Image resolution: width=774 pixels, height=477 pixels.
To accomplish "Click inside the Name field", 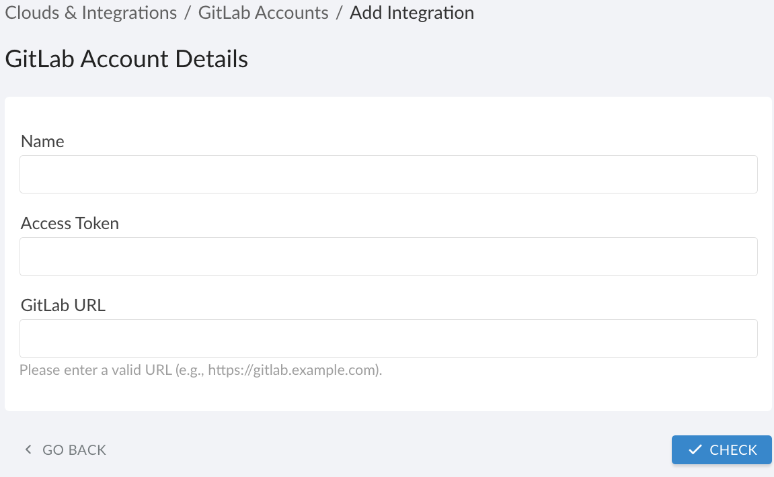I will (387, 174).
